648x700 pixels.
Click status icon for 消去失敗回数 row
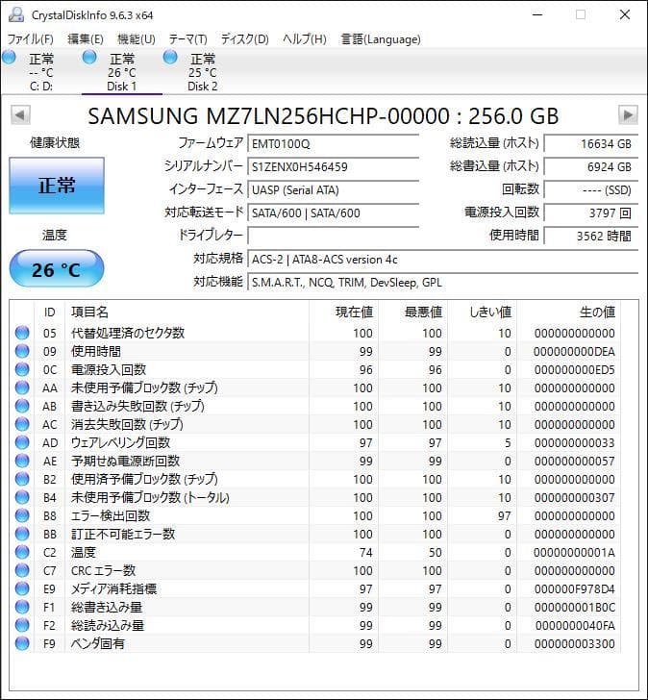22,424
